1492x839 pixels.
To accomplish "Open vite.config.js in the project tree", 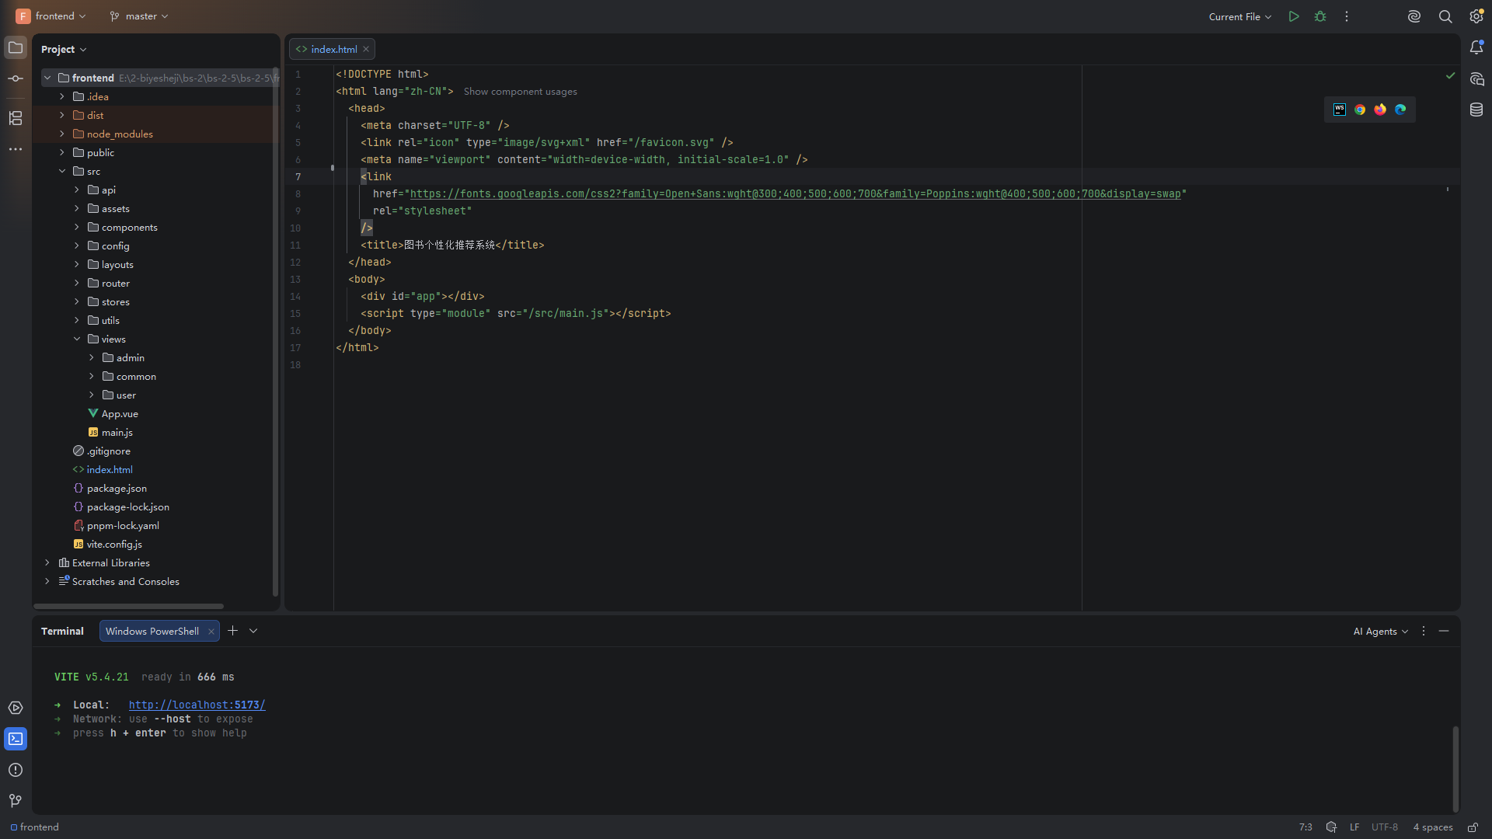I will [114, 544].
